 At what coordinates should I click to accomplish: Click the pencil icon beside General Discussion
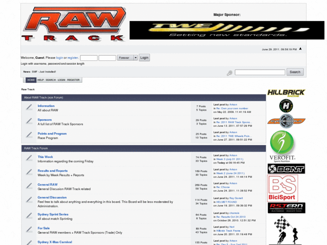tap(29, 200)
